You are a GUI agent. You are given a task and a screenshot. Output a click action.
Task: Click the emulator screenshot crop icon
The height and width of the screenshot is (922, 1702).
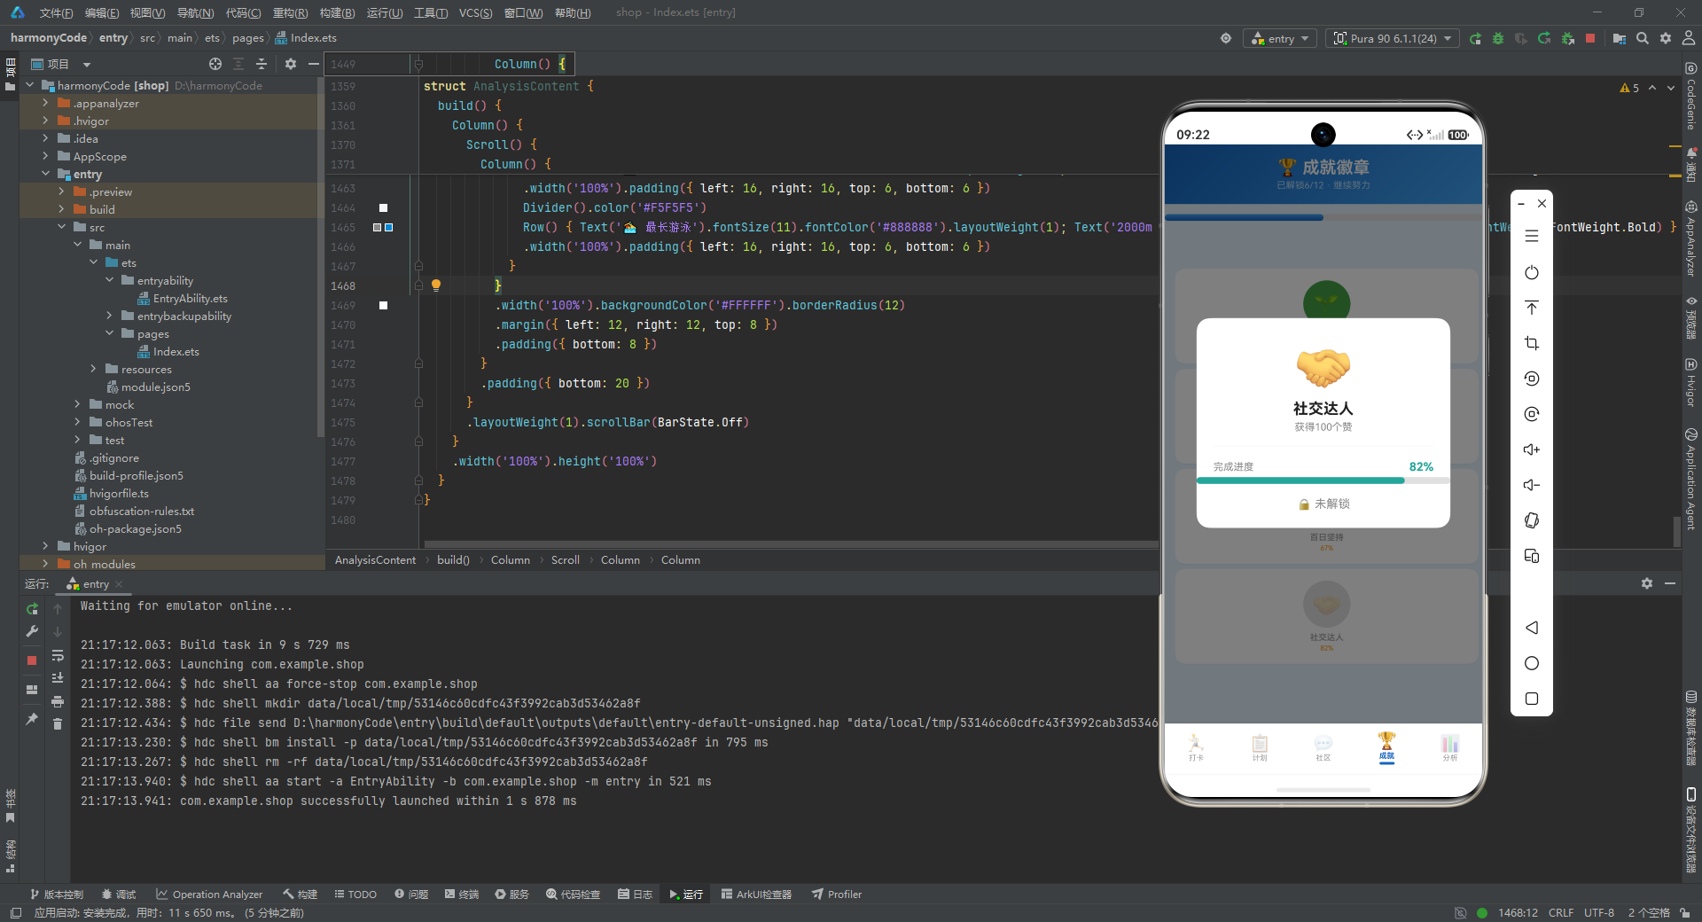tap(1532, 343)
